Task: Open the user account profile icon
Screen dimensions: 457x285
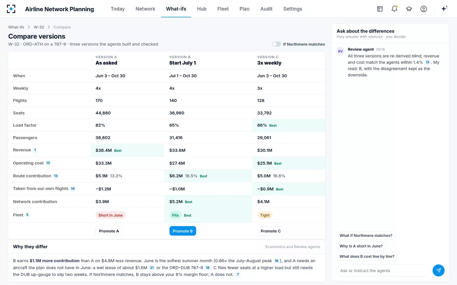Action: (x=424, y=9)
